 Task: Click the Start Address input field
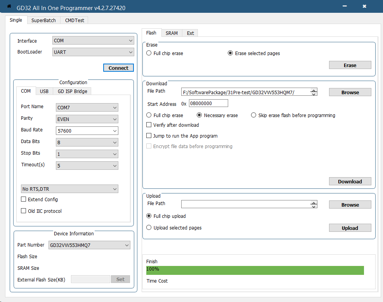pyautogui.click(x=208, y=104)
